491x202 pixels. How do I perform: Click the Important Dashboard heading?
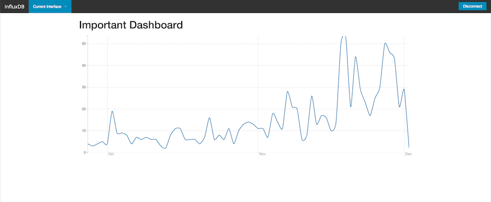(x=131, y=25)
